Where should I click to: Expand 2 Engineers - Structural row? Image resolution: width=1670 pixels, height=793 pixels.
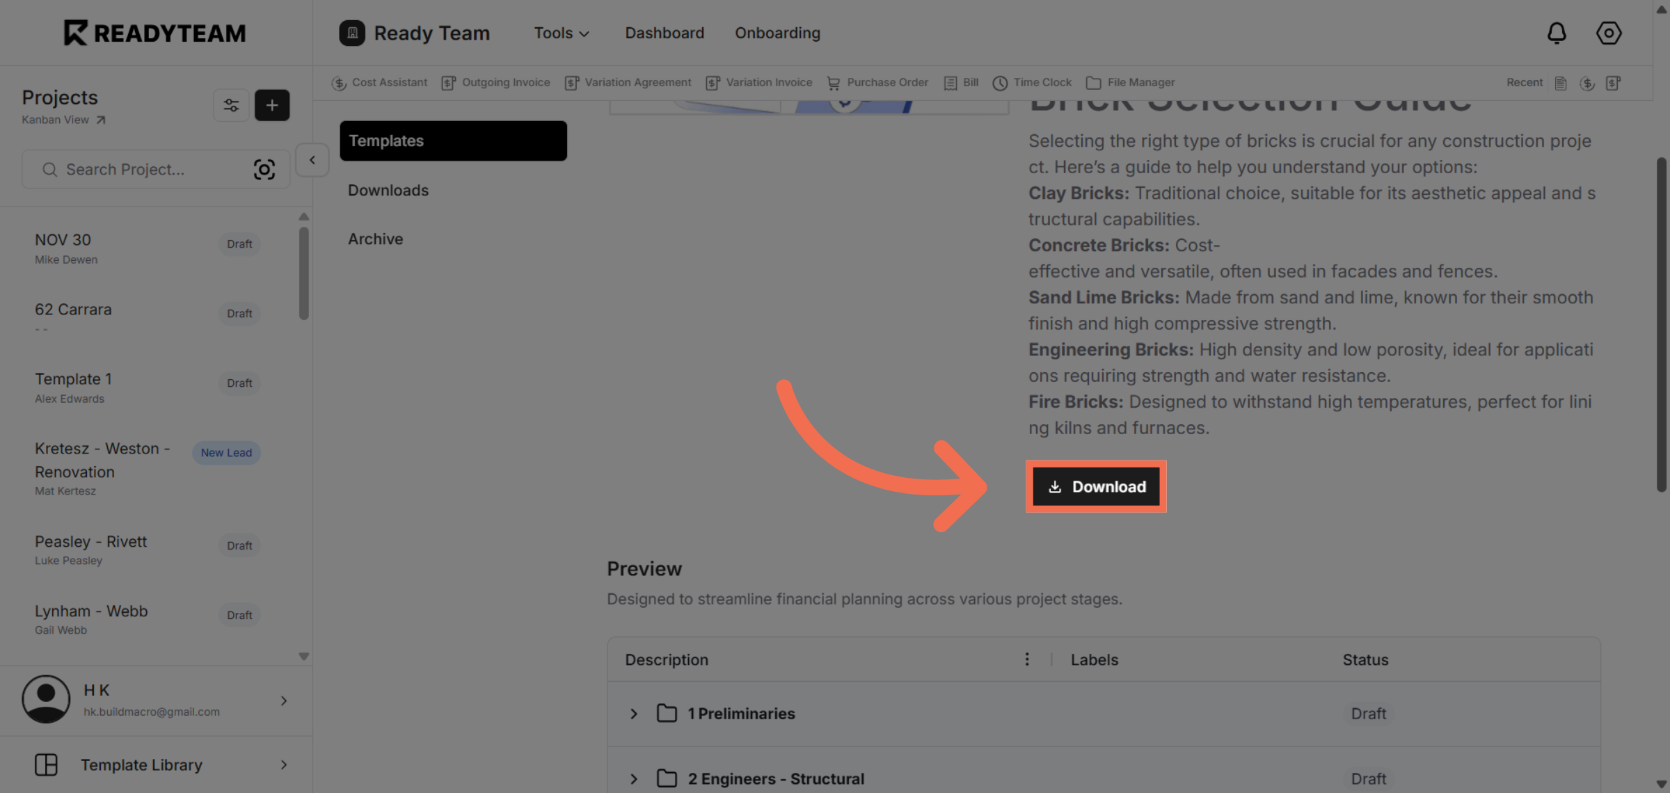pos(634,779)
